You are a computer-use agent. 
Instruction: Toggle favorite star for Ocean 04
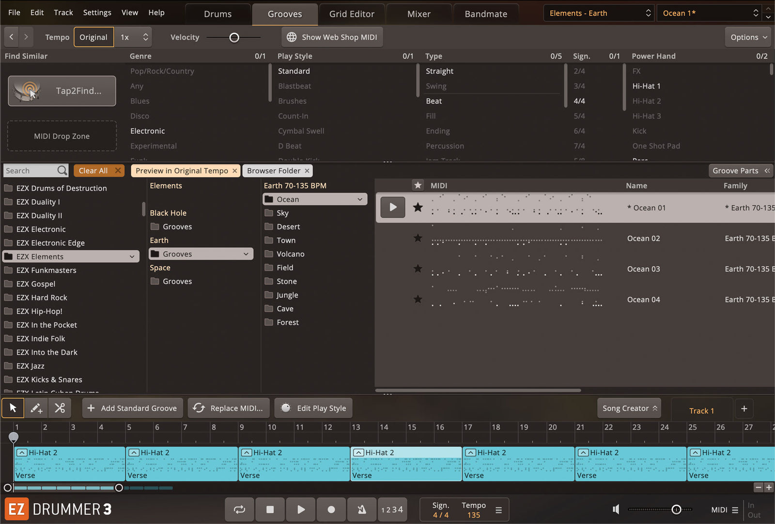418,299
